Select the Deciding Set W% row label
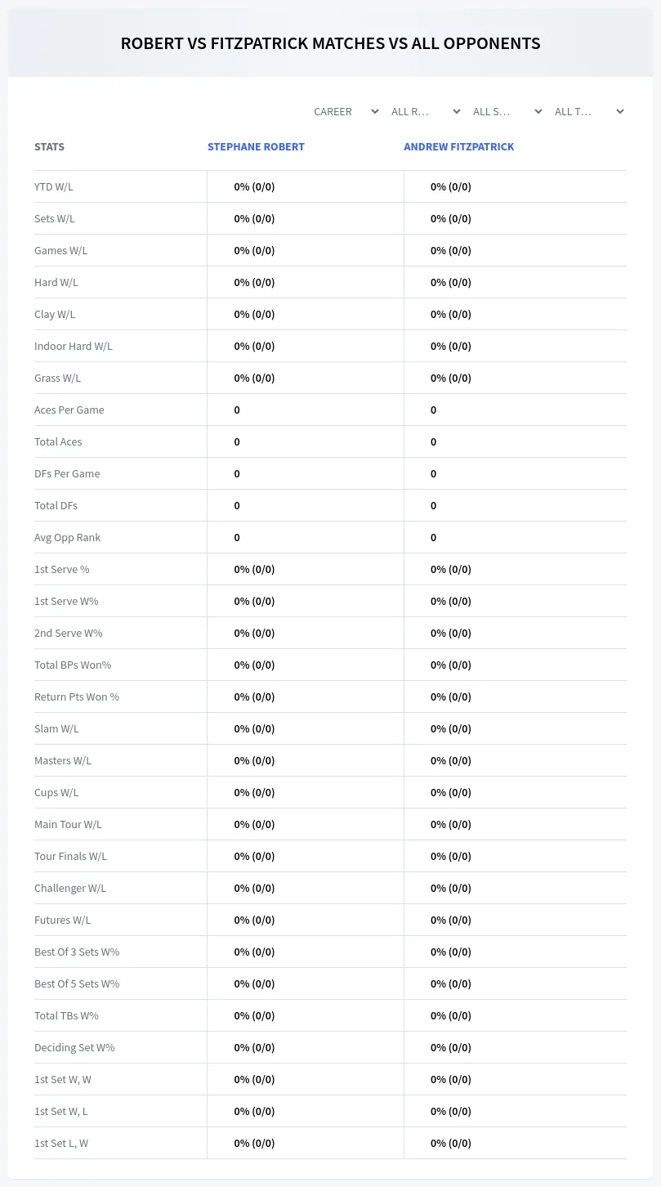The width and height of the screenshot is (661, 1187). (74, 1047)
